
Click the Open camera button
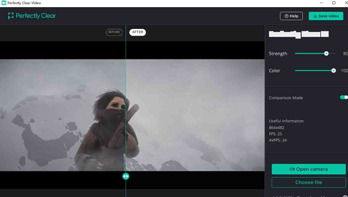point(309,169)
